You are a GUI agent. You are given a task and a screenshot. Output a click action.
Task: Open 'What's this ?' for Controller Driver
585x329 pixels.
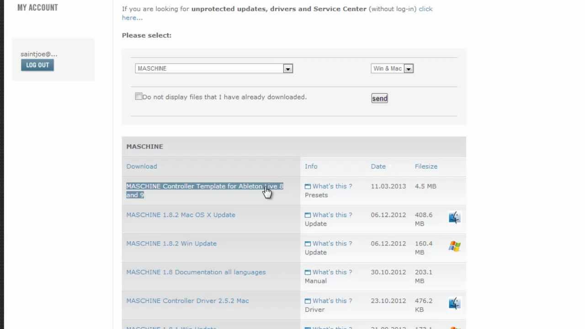tap(332, 301)
